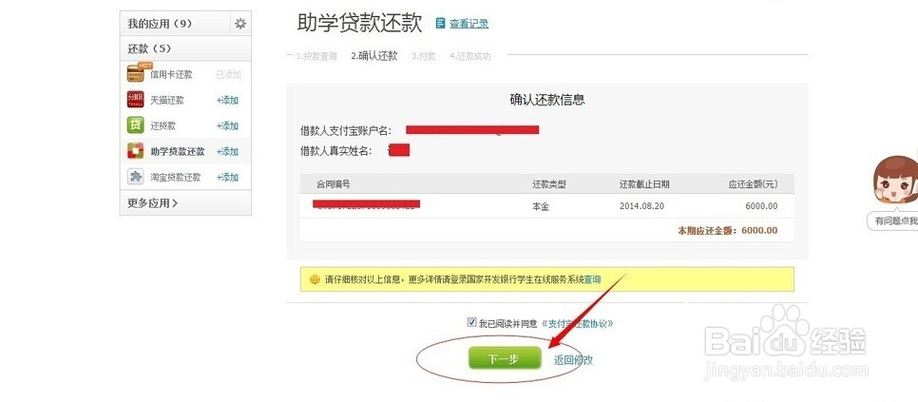Click 查询 link in yellow notice
This screenshot has height=402, width=918.
(592, 279)
